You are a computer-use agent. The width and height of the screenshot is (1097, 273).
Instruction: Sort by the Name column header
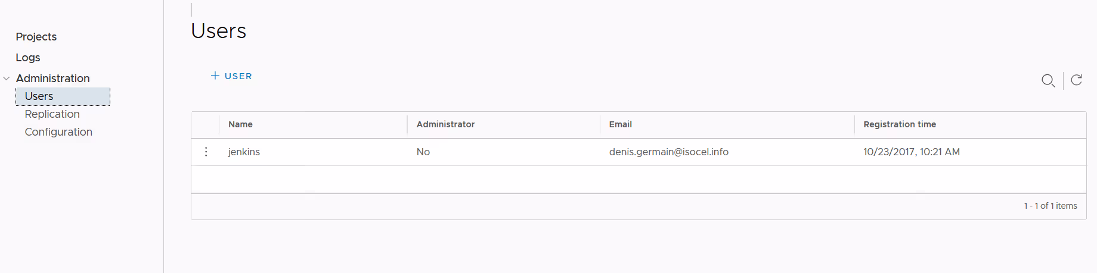241,124
